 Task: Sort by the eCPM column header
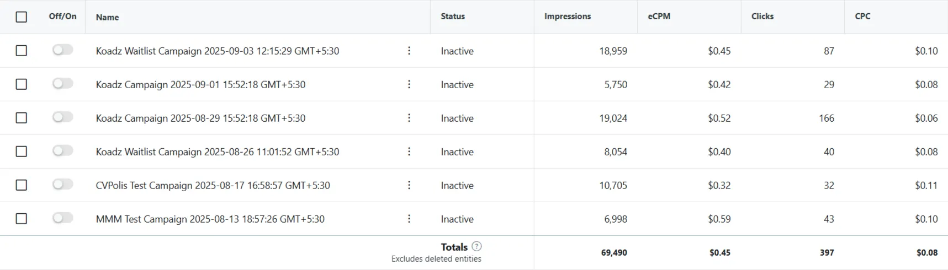pyautogui.click(x=659, y=17)
